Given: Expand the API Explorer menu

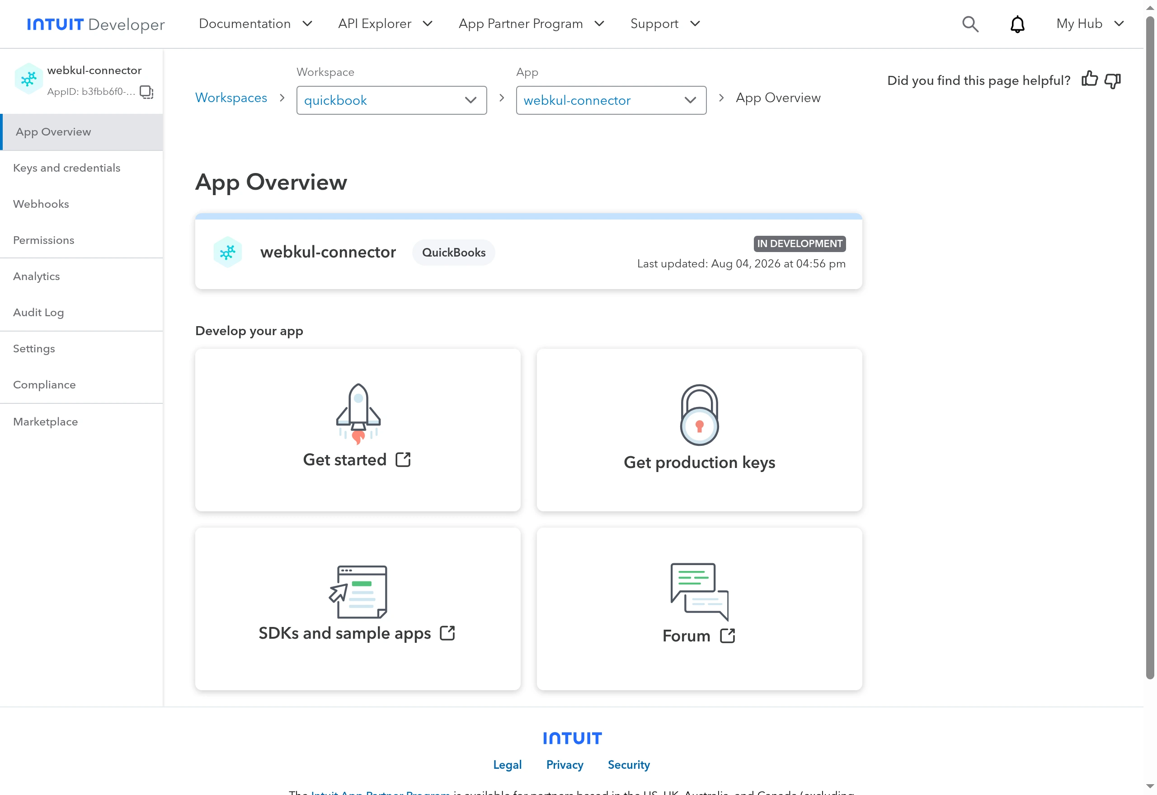Looking at the screenshot, I should [385, 23].
